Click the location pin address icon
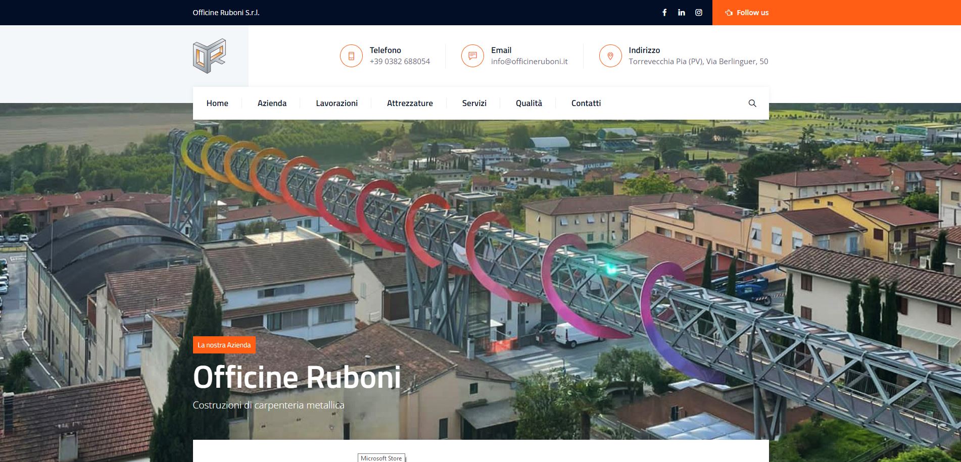961x462 pixels. pos(610,56)
